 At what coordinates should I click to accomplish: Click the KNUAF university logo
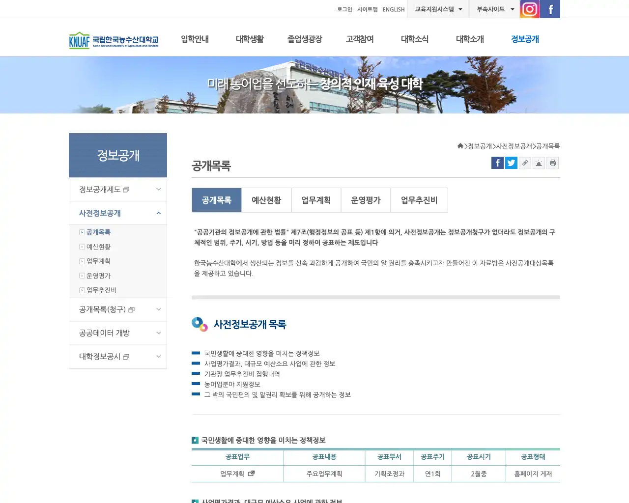pyautogui.click(x=114, y=40)
